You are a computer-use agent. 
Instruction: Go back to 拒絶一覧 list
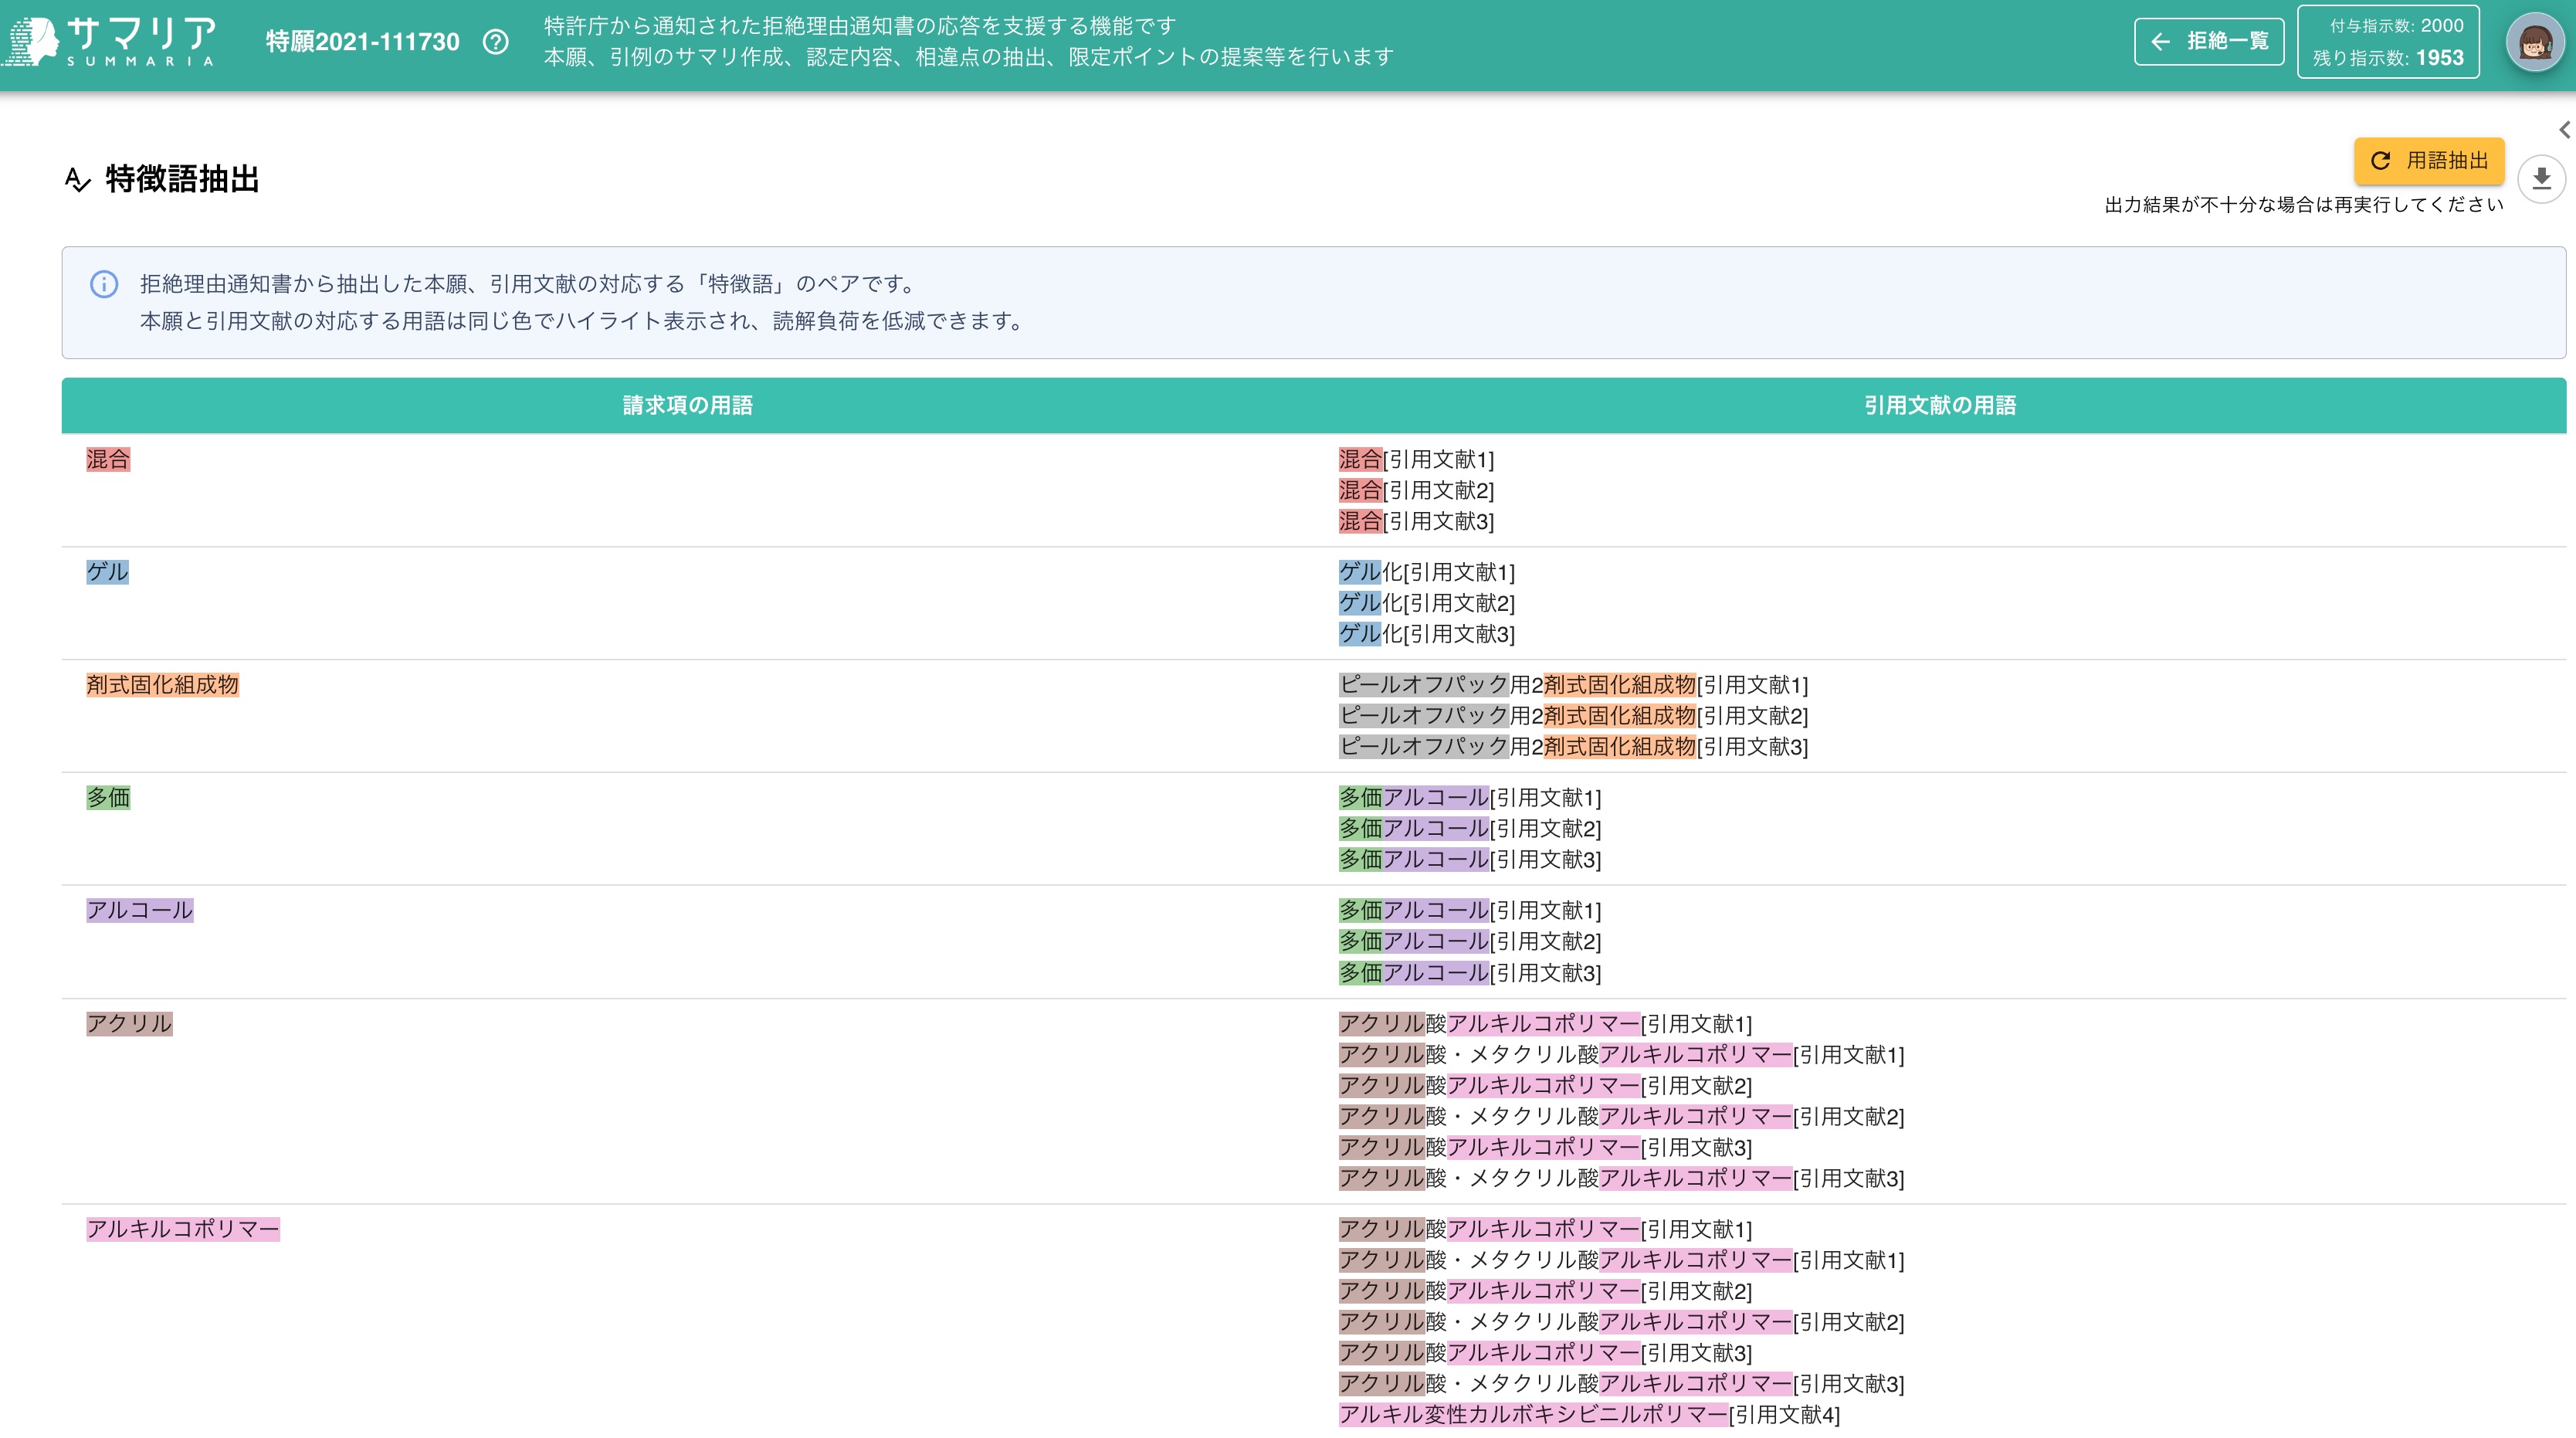(2208, 42)
